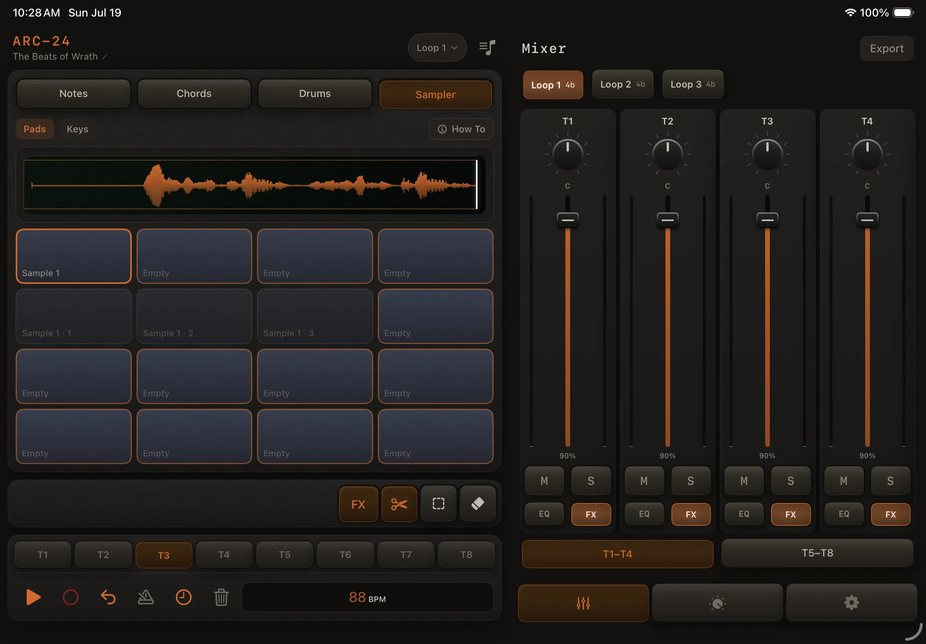Toggle FX on mixer track T1

pyautogui.click(x=591, y=514)
